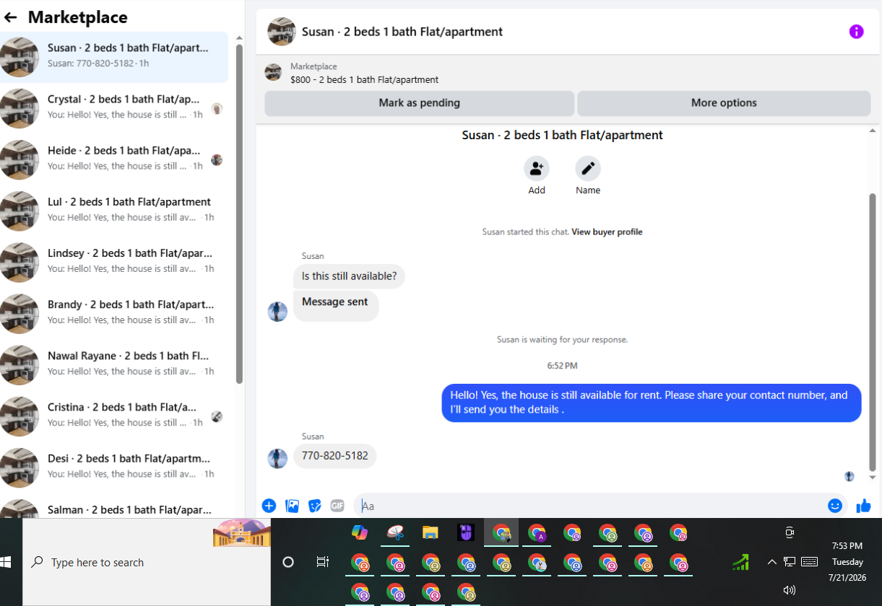This screenshot has width=882, height=606.
Task: Click the green signal bars tray icon
Action: tap(740, 562)
